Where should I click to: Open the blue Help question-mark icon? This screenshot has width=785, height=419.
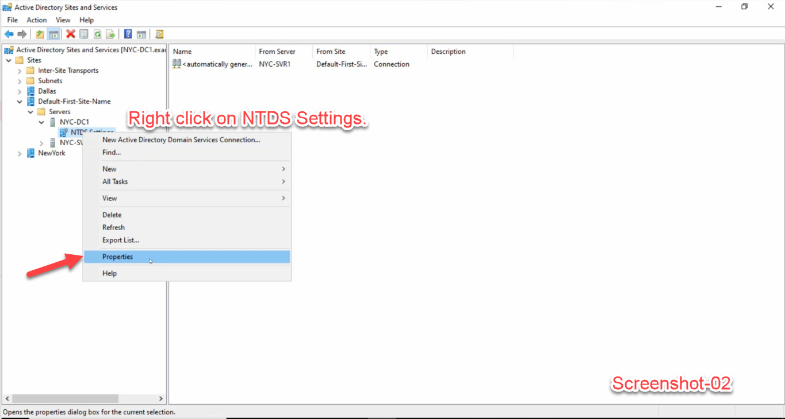pyautogui.click(x=128, y=34)
